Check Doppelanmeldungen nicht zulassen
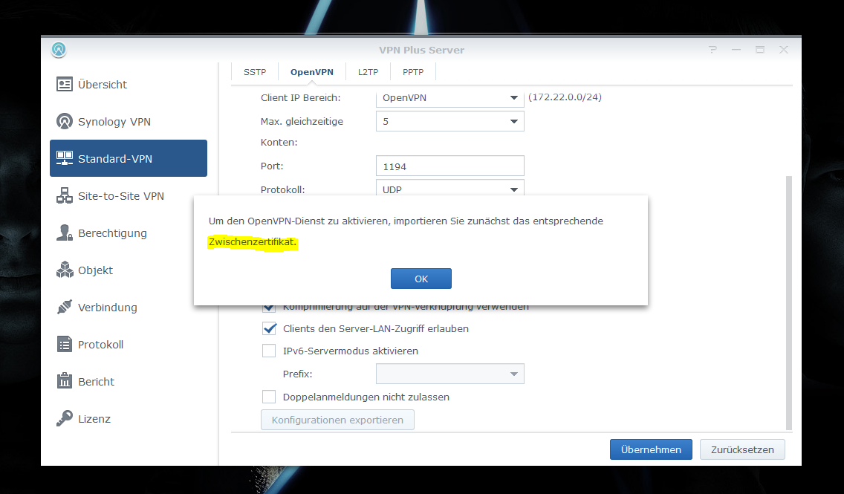This screenshot has height=494, width=844. pyautogui.click(x=269, y=397)
